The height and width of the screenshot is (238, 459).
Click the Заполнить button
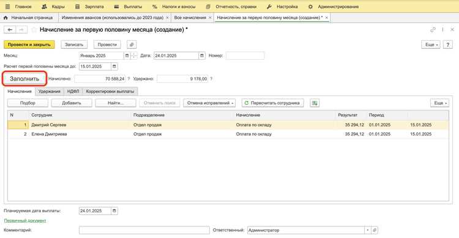[x=24, y=79]
